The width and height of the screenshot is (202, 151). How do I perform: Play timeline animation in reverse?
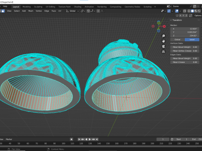[x=86, y=139]
